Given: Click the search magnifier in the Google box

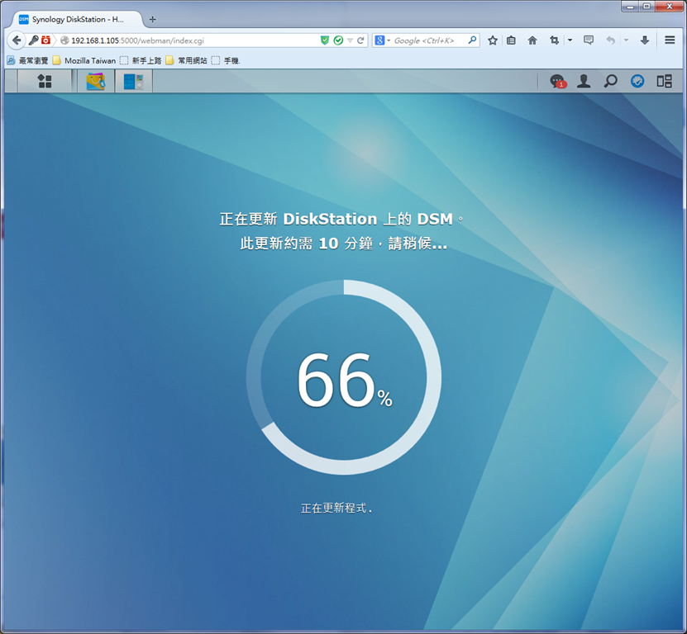Looking at the screenshot, I should (x=472, y=40).
